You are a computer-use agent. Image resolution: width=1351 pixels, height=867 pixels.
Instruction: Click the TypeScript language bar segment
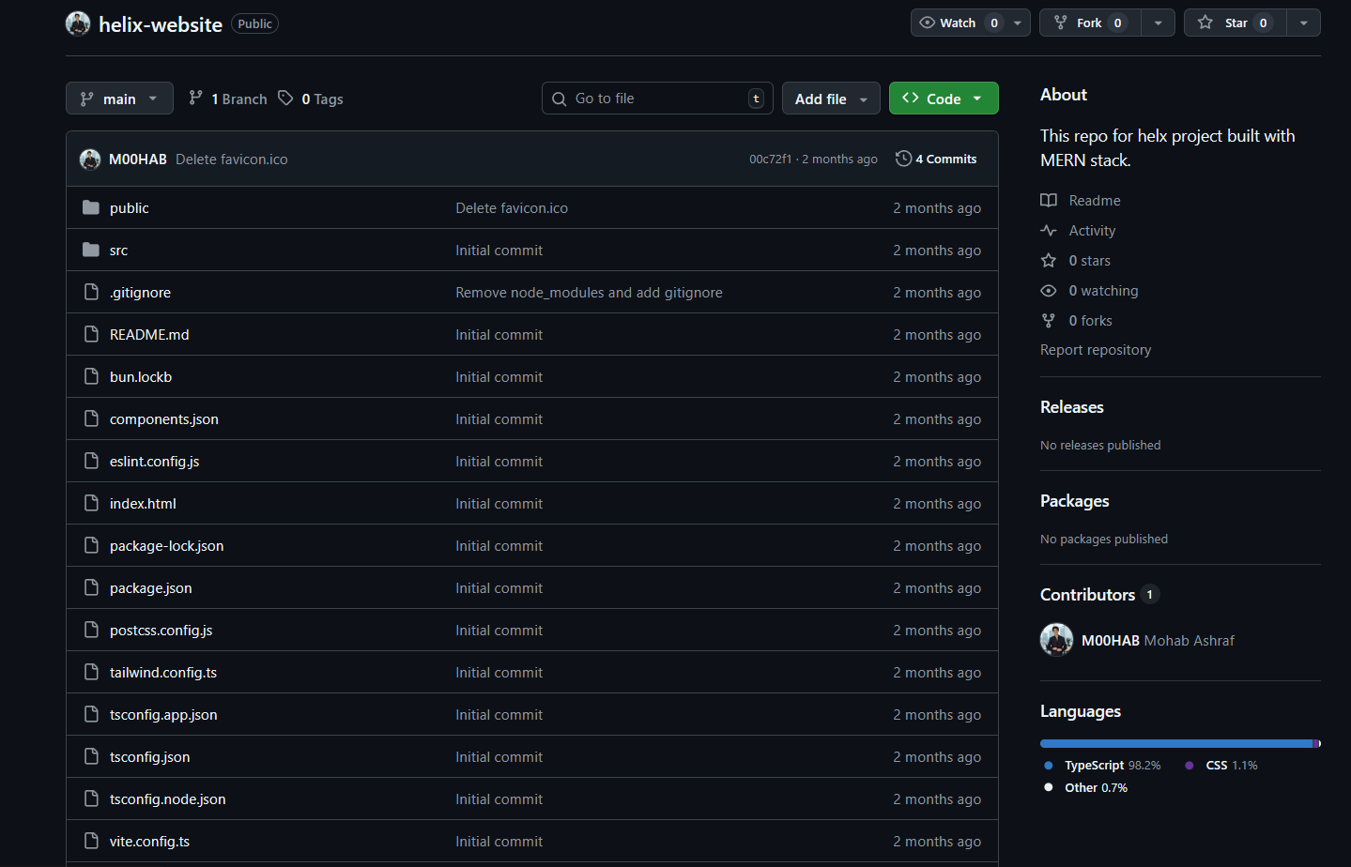[x=1174, y=743]
